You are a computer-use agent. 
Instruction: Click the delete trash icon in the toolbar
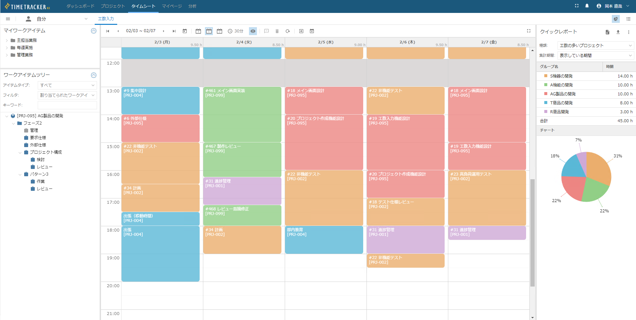point(277,31)
